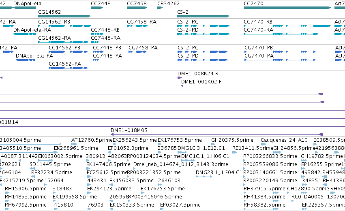Screen dimensions: 345x211
Task: Open protein CS-2-PD
Action: pyautogui.click(x=188, y=55)
